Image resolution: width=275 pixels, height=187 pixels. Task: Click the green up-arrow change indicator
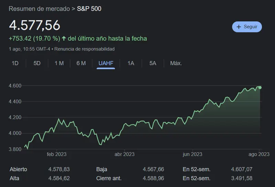click(x=64, y=38)
